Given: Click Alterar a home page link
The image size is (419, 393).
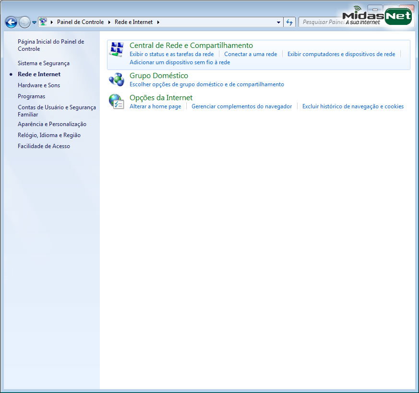Looking at the screenshot, I should pos(155,106).
